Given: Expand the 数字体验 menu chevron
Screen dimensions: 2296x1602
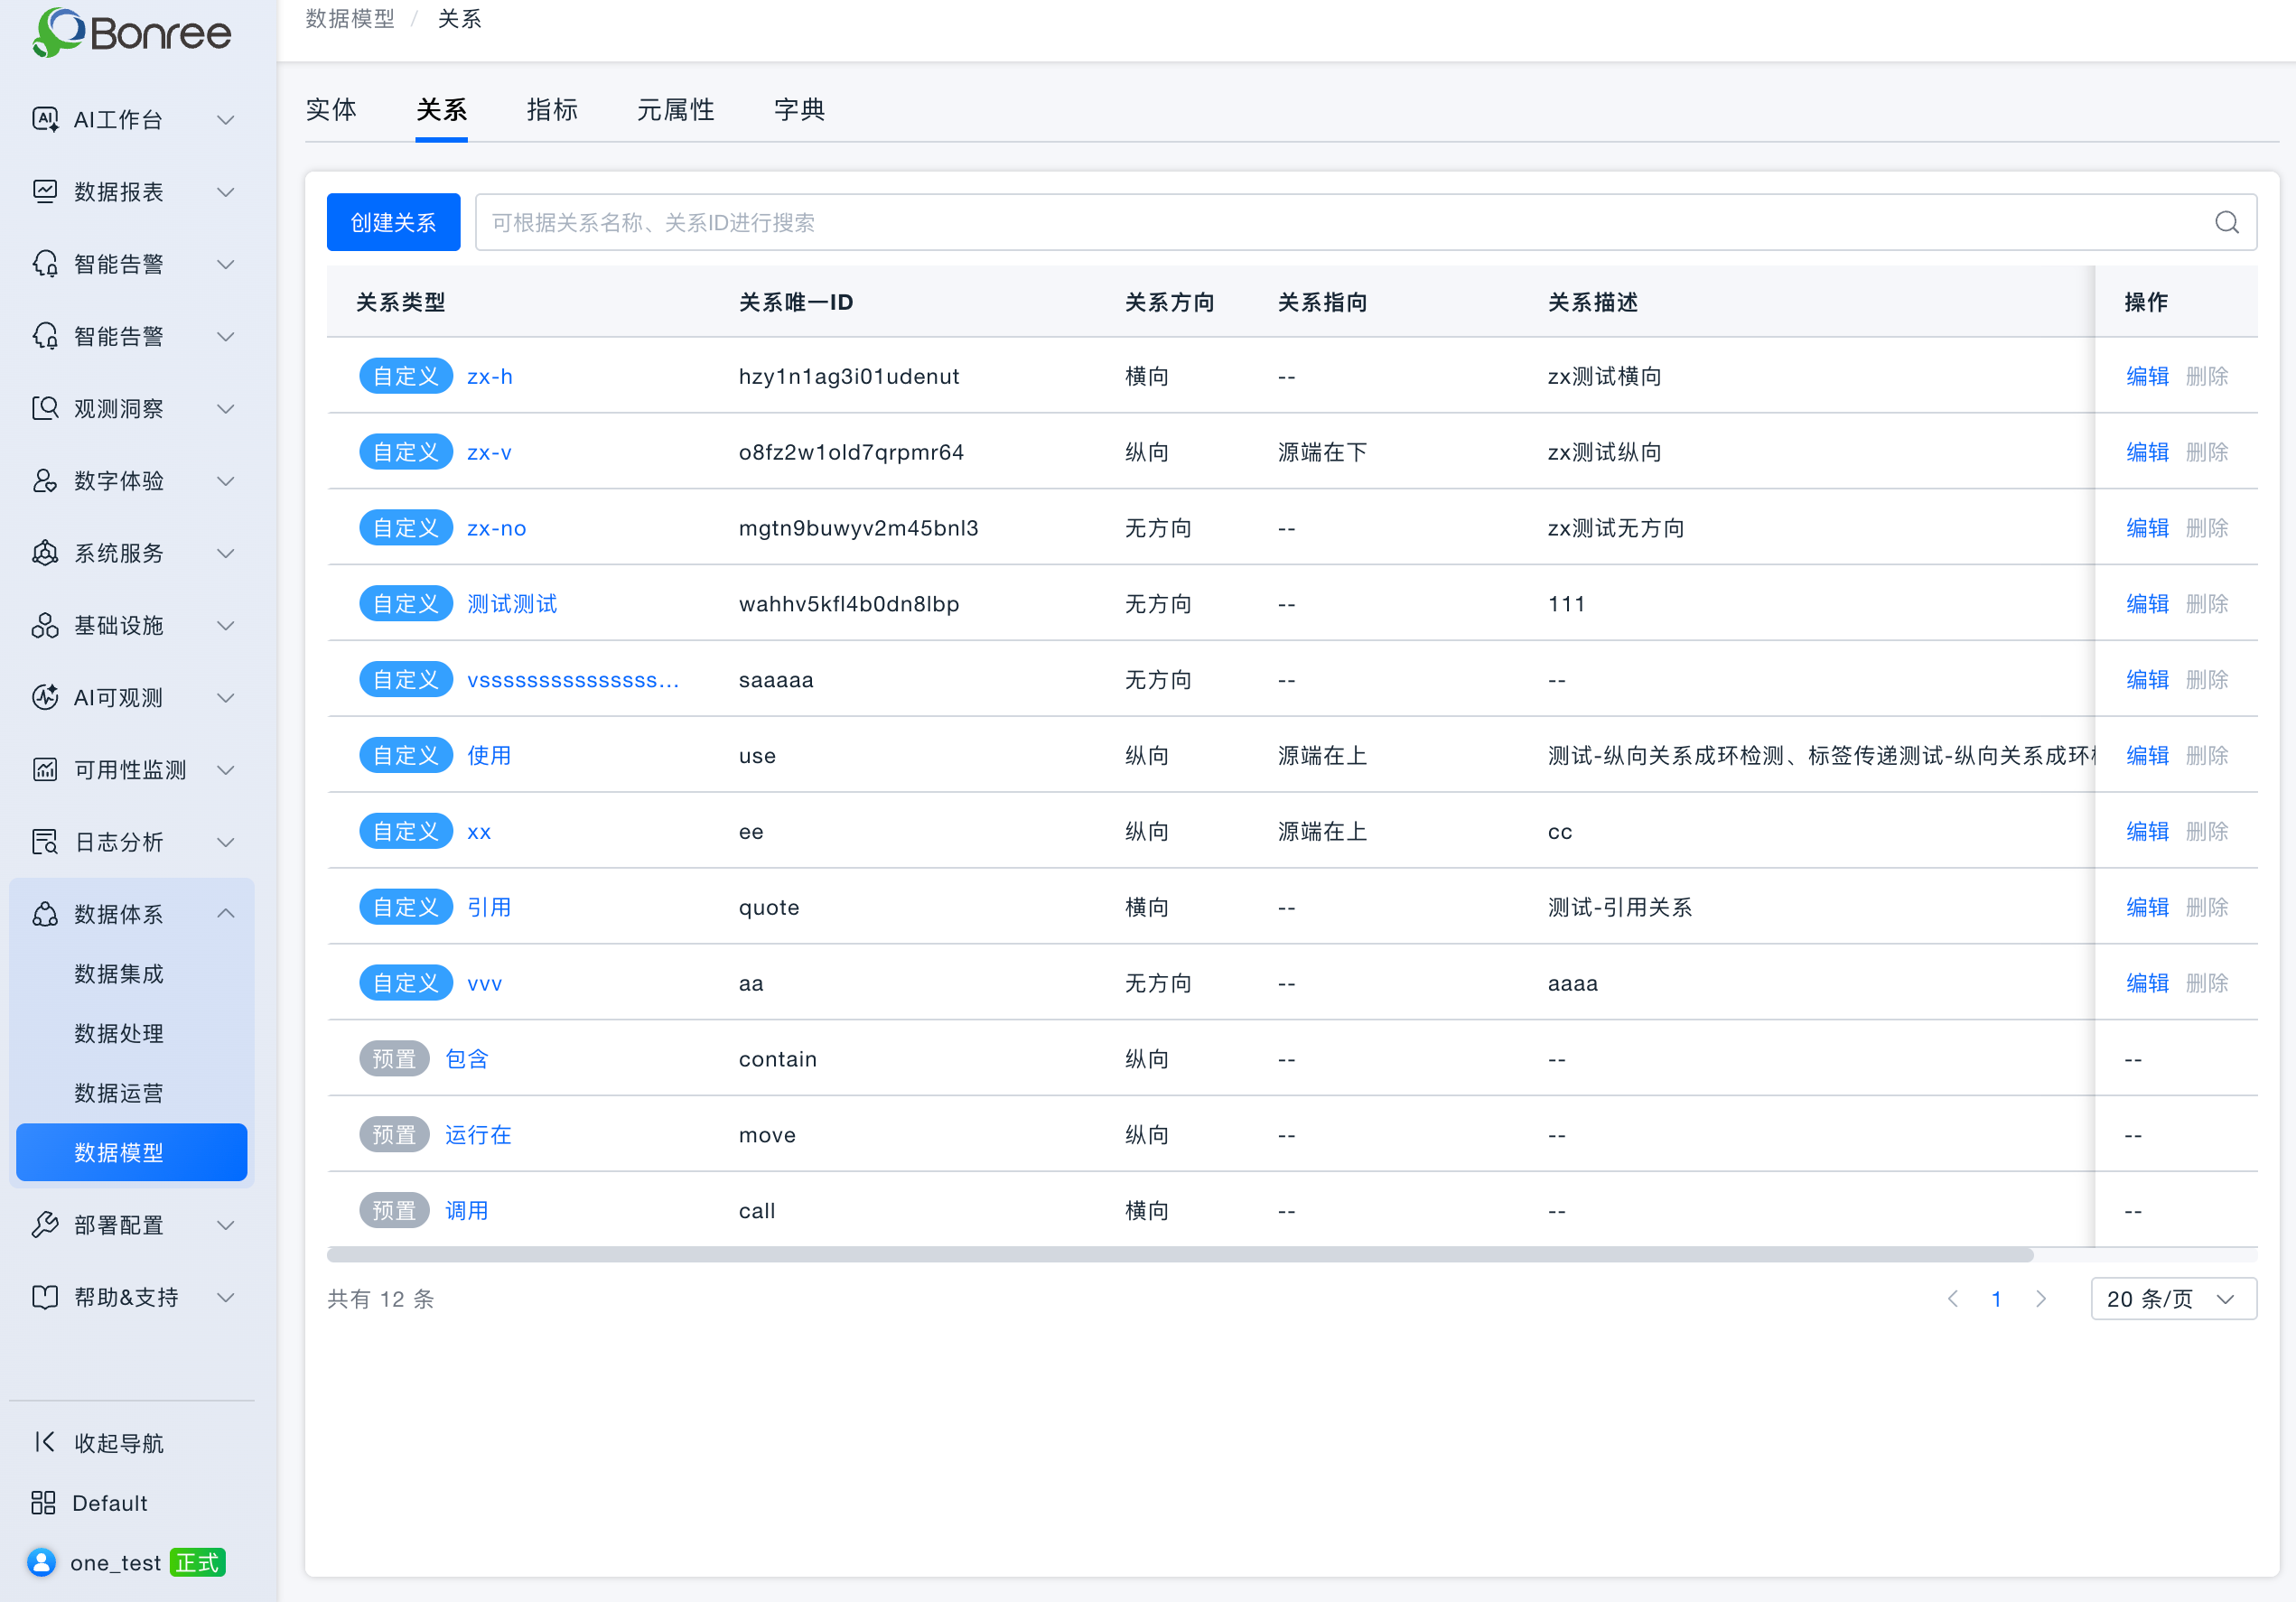Looking at the screenshot, I should tap(226, 481).
